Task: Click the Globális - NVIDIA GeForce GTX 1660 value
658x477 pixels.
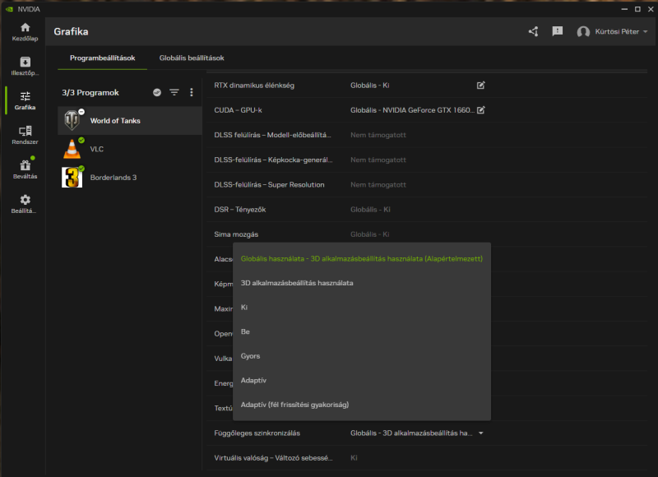Action: tap(412, 110)
